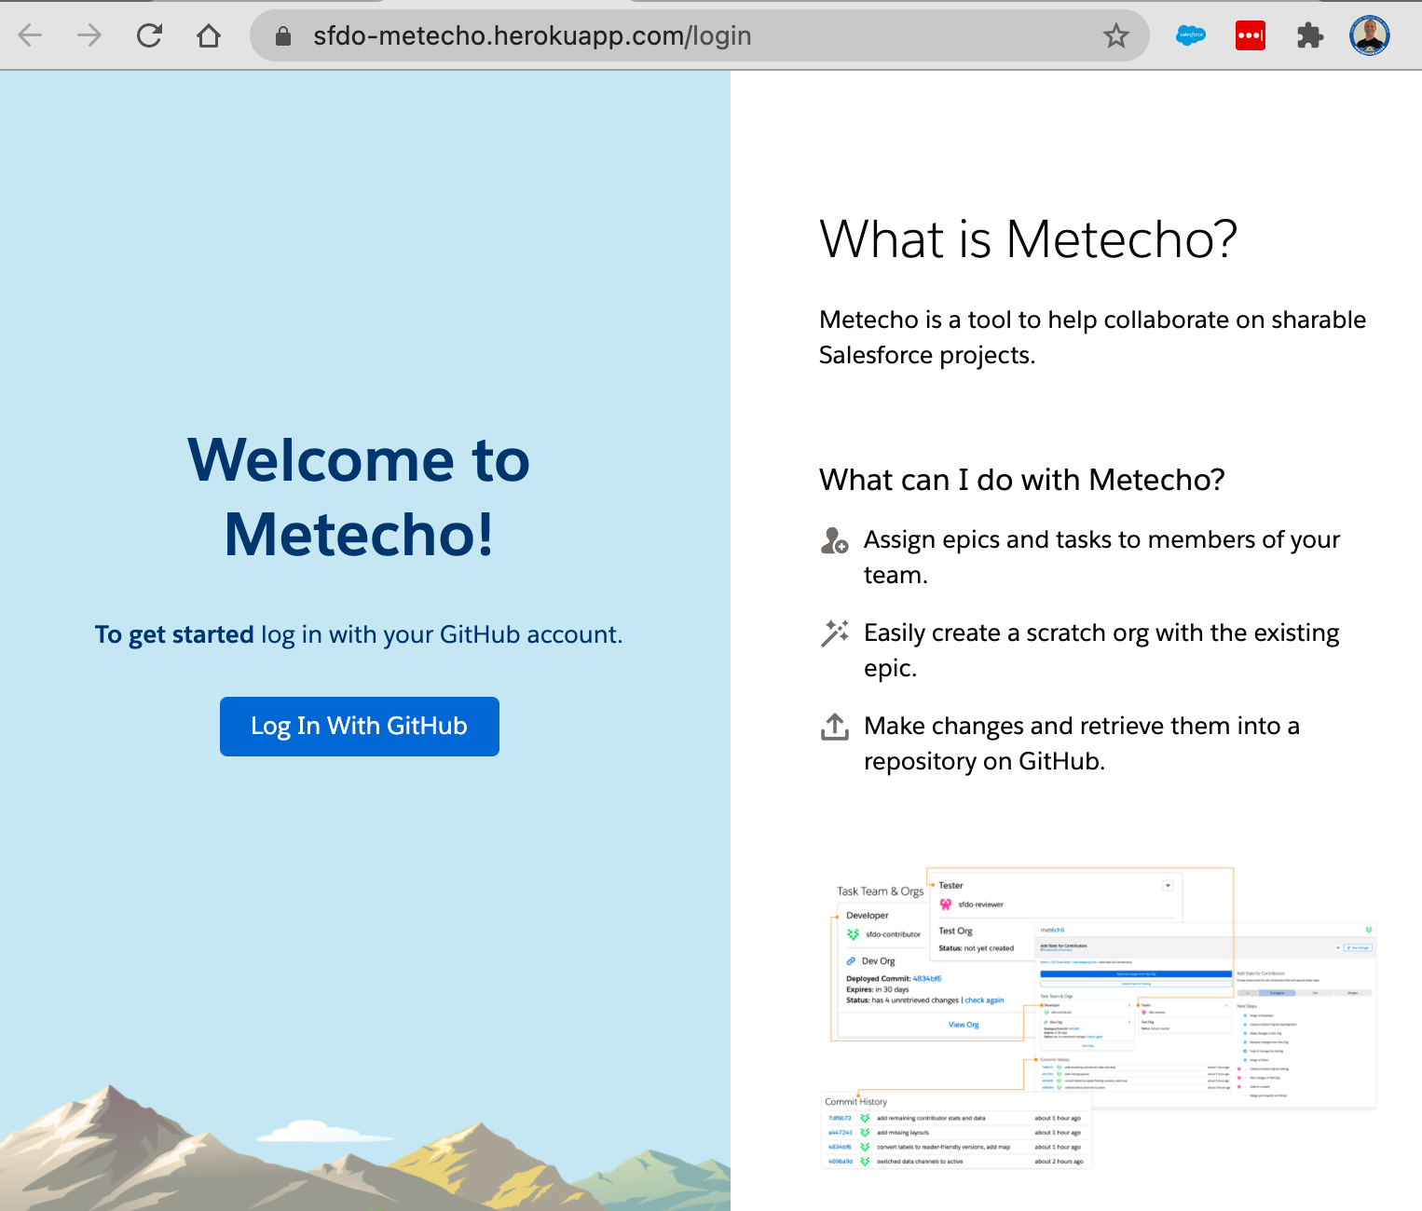Click the magic wand scratch org icon
This screenshot has width=1422, height=1211.
pyautogui.click(x=834, y=633)
